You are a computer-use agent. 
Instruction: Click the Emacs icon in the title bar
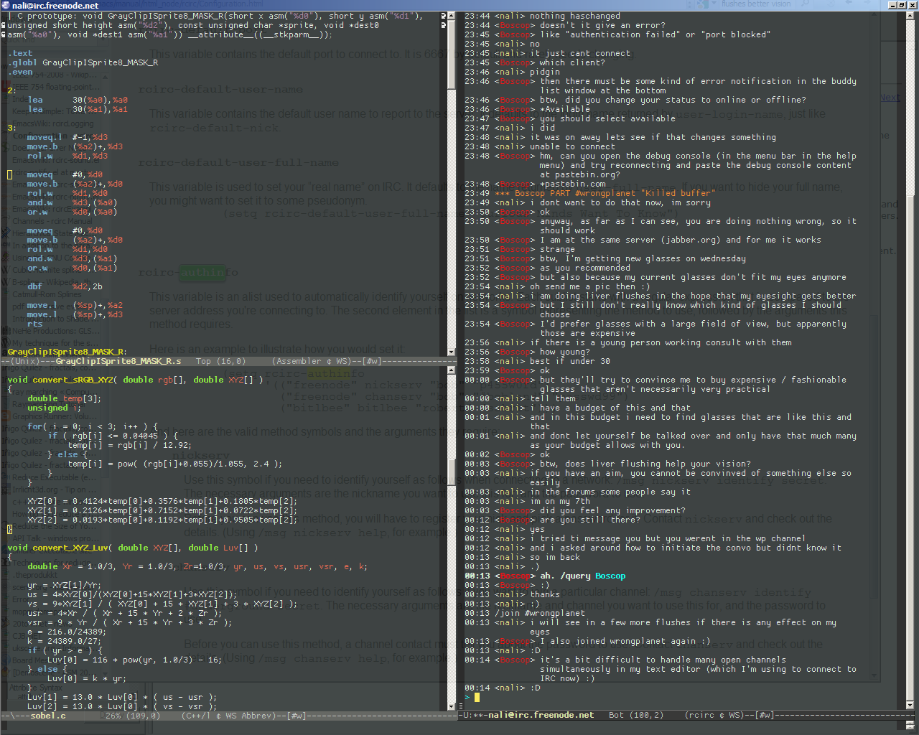click(6, 5)
